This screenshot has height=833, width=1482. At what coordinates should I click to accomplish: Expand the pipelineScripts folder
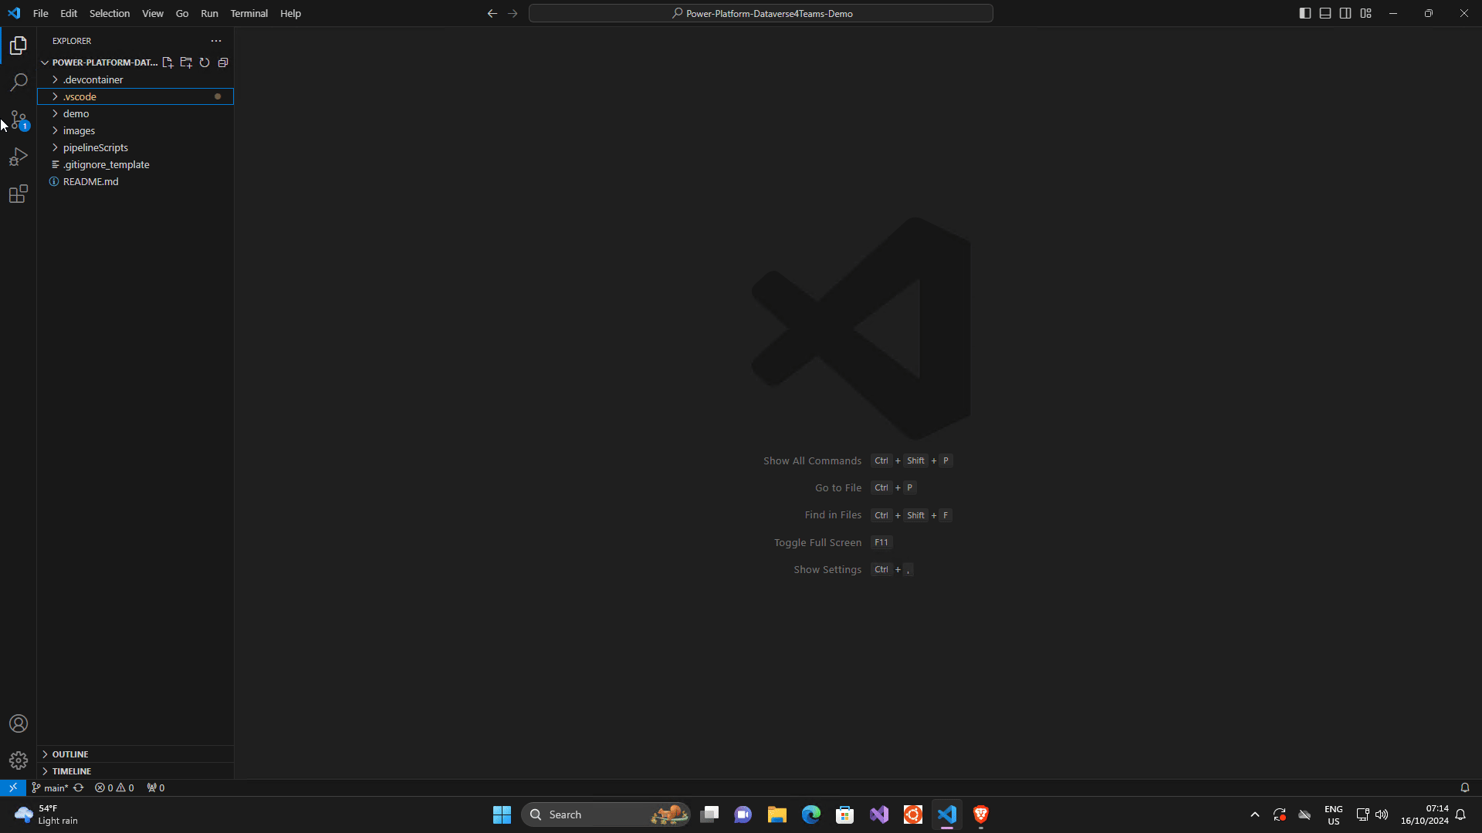(x=95, y=147)
